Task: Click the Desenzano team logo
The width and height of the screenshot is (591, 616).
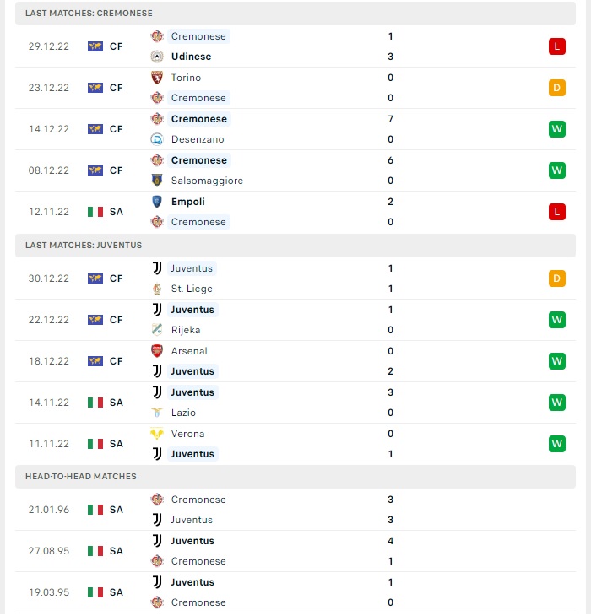Action: click(x=157, y=139)
